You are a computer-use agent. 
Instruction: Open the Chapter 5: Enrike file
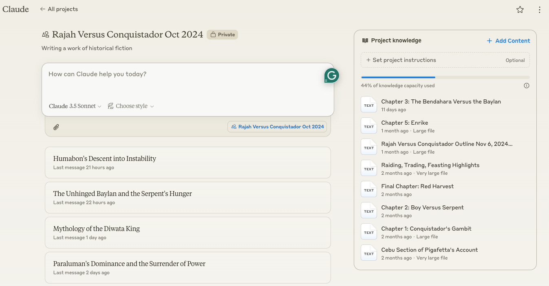pos(404,123)
